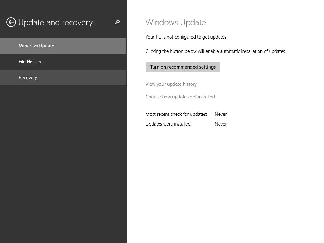View your update history link
324x243 pixels.
coord(171,84)
